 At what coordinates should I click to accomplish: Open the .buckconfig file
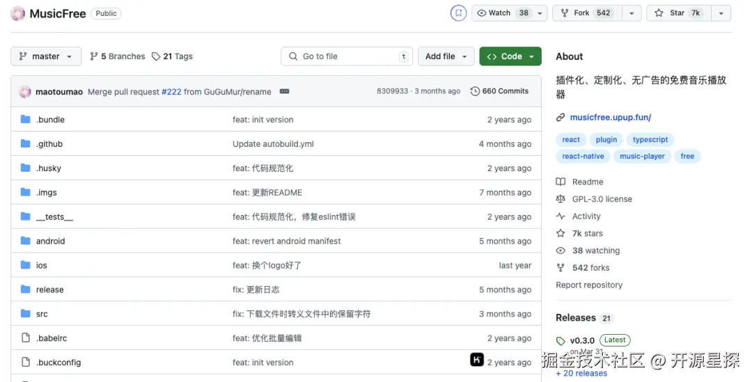pos(58,363)
